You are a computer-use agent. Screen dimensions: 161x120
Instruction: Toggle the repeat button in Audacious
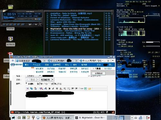36,24
